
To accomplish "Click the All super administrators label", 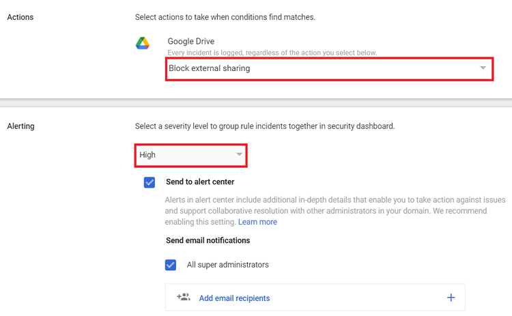I will (227, 265).
